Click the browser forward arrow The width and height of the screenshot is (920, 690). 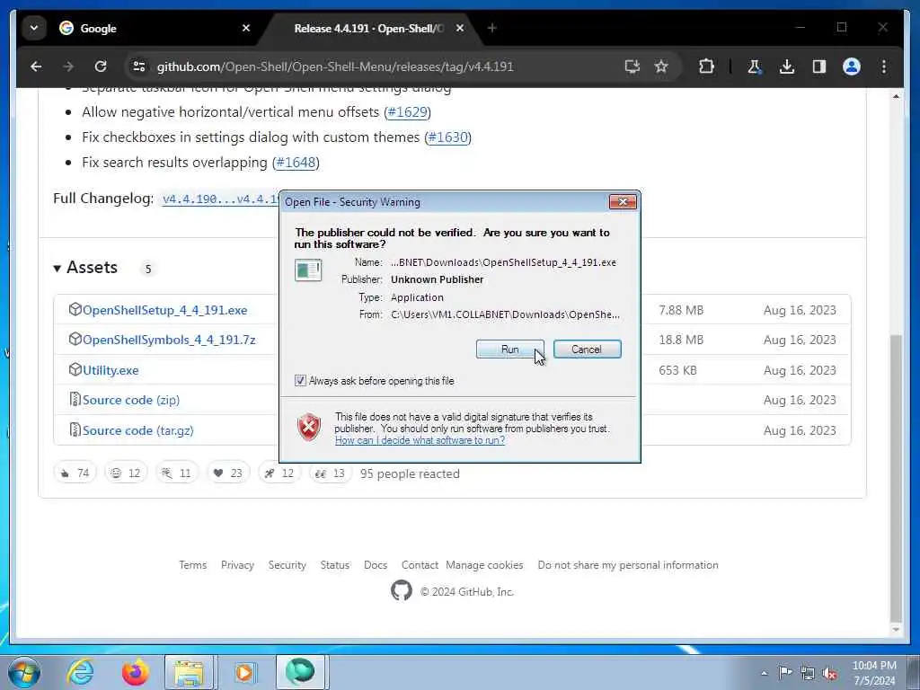tap(68, 66)
